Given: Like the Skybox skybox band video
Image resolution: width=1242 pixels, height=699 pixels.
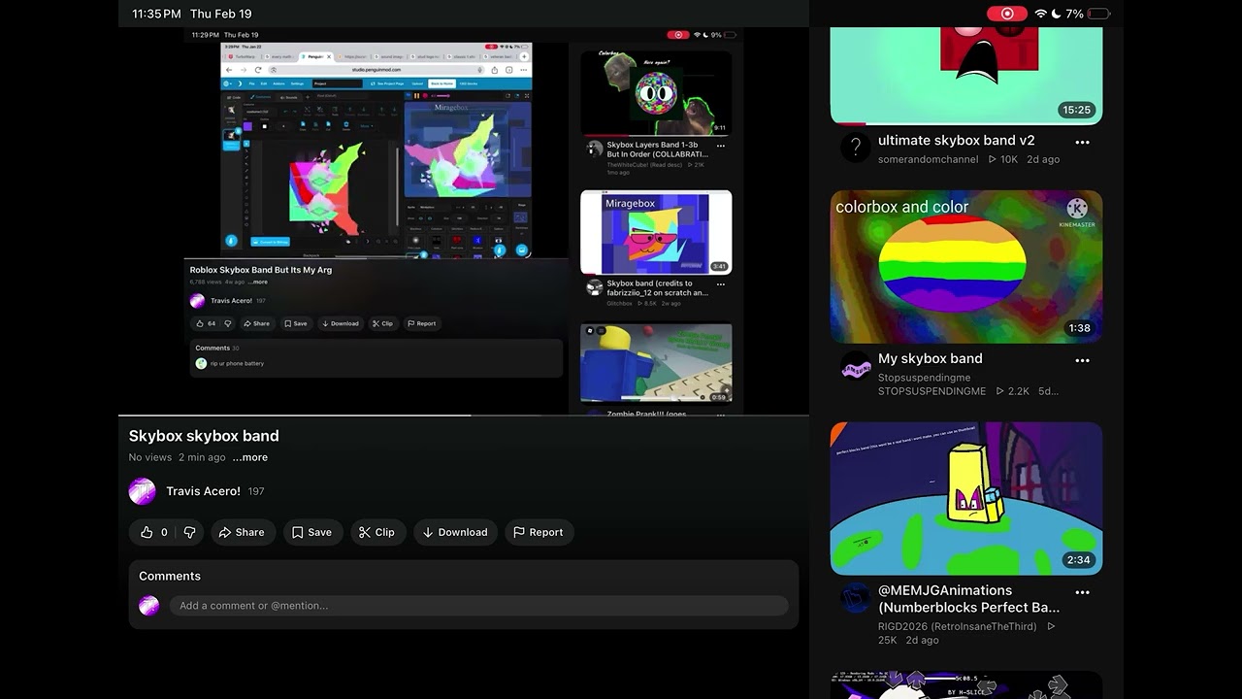Looking at the screenshot, I should [153, 532].
